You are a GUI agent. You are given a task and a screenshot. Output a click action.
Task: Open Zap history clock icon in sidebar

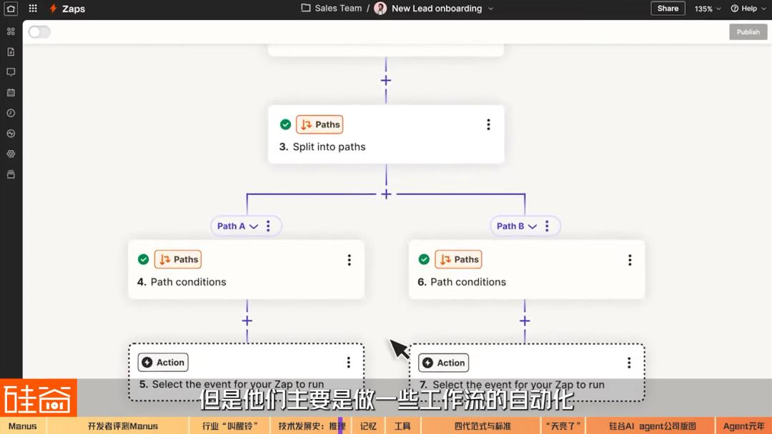coord(11,113)
